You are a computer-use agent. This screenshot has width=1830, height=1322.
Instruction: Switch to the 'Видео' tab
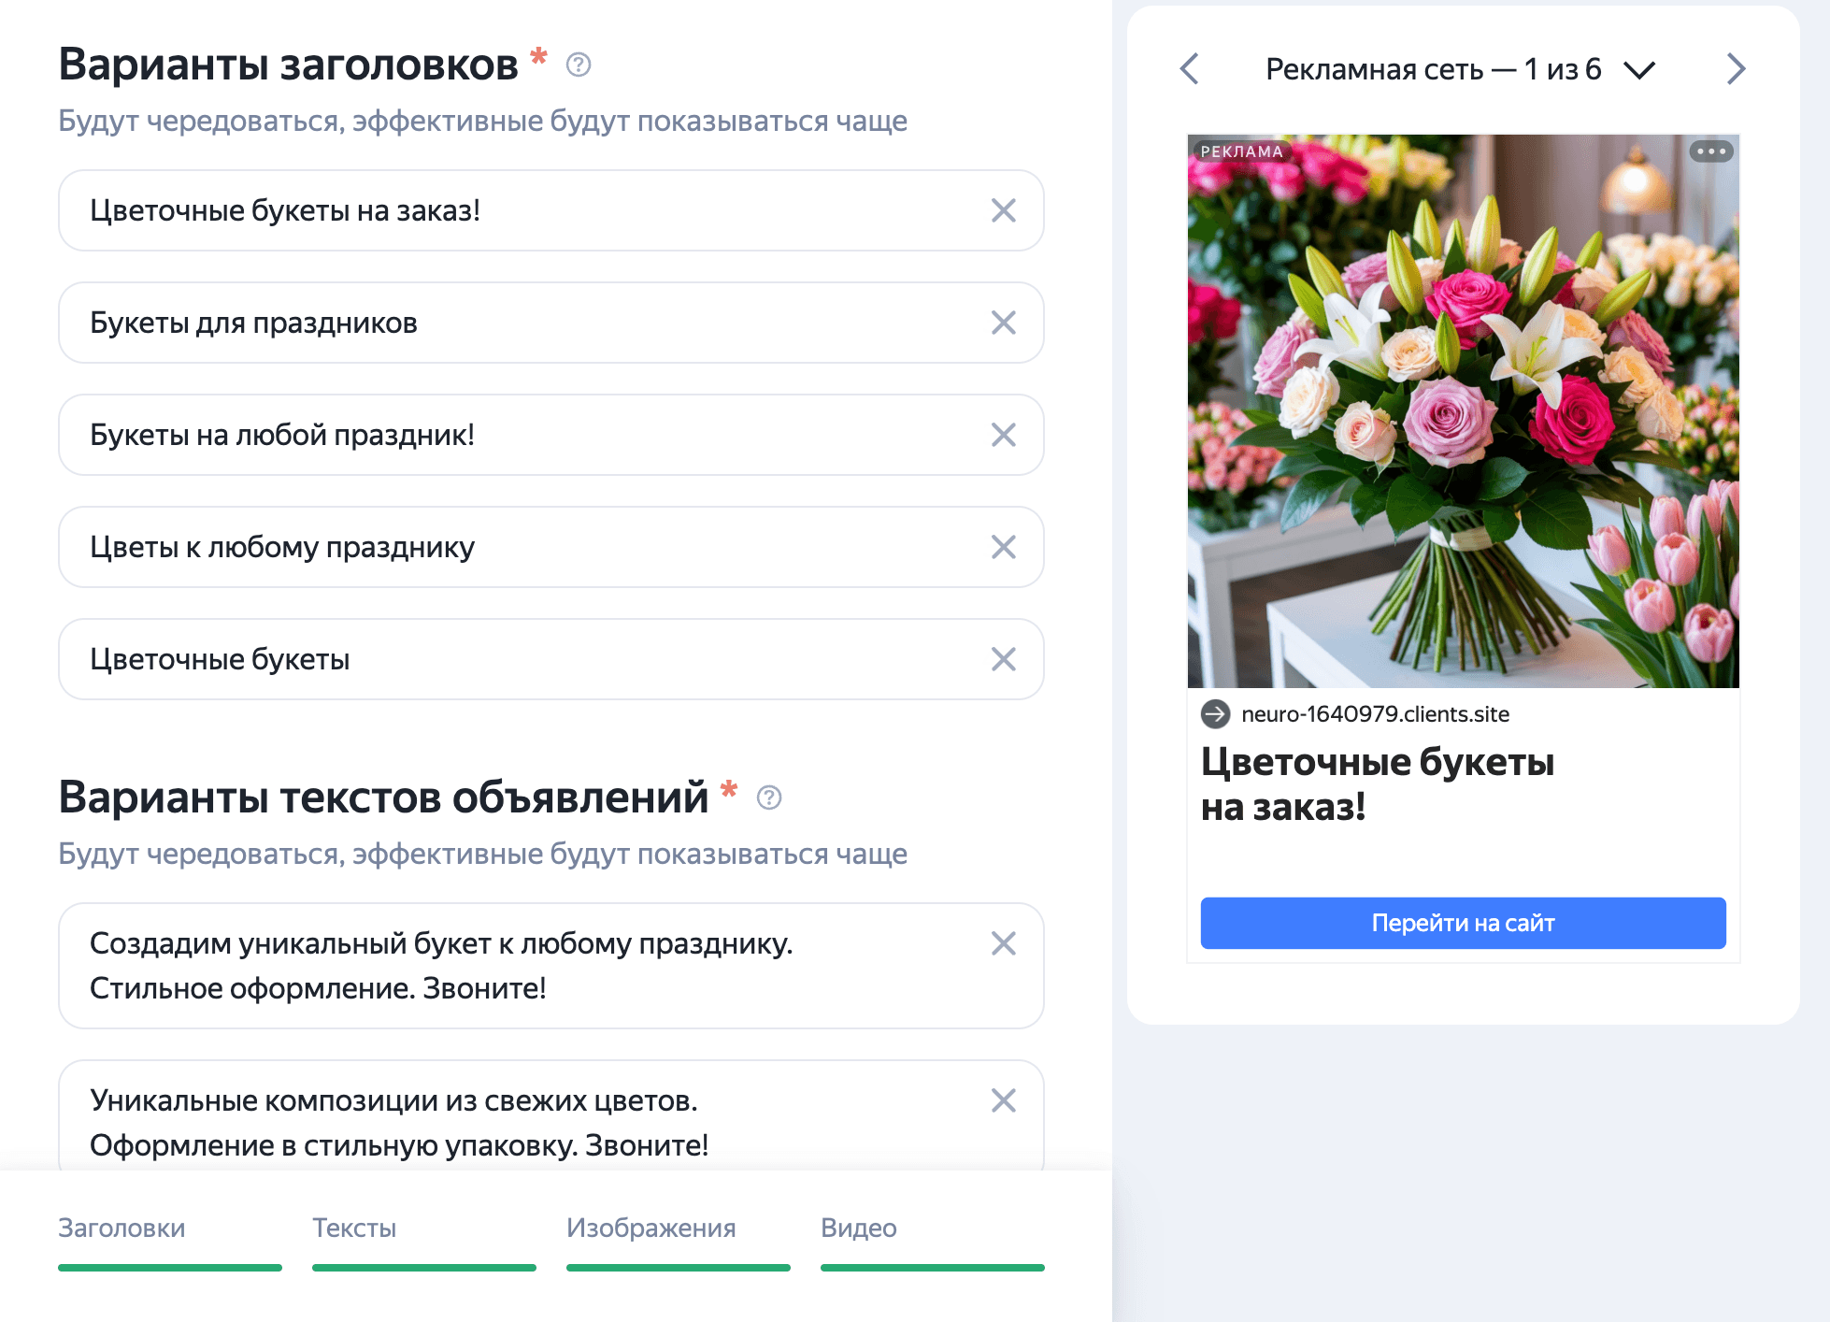click(x=932, y=1240)
